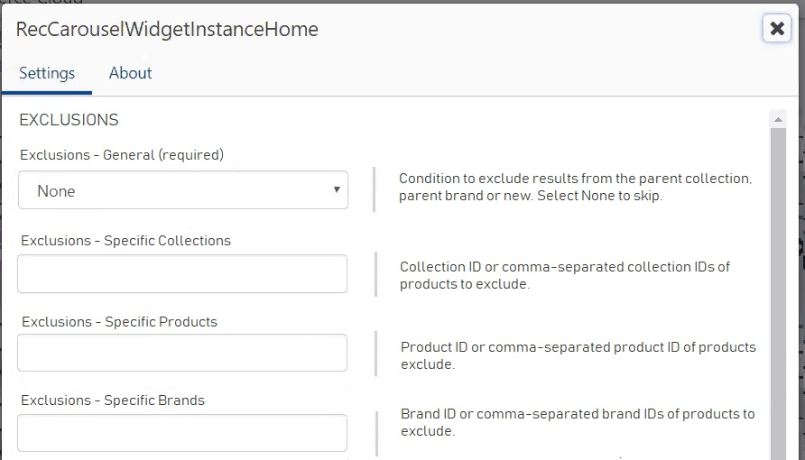Screen dimensions: 805x460
Task: Click the EXCLUSIONS section heading
Action: coord(69,120)
